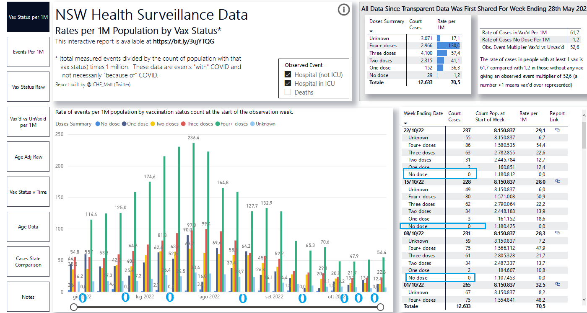Click the Totale row in Doses Summary table
Viewport: 587px width, 313px height.
pyautogui.click(x=415, y=82)
